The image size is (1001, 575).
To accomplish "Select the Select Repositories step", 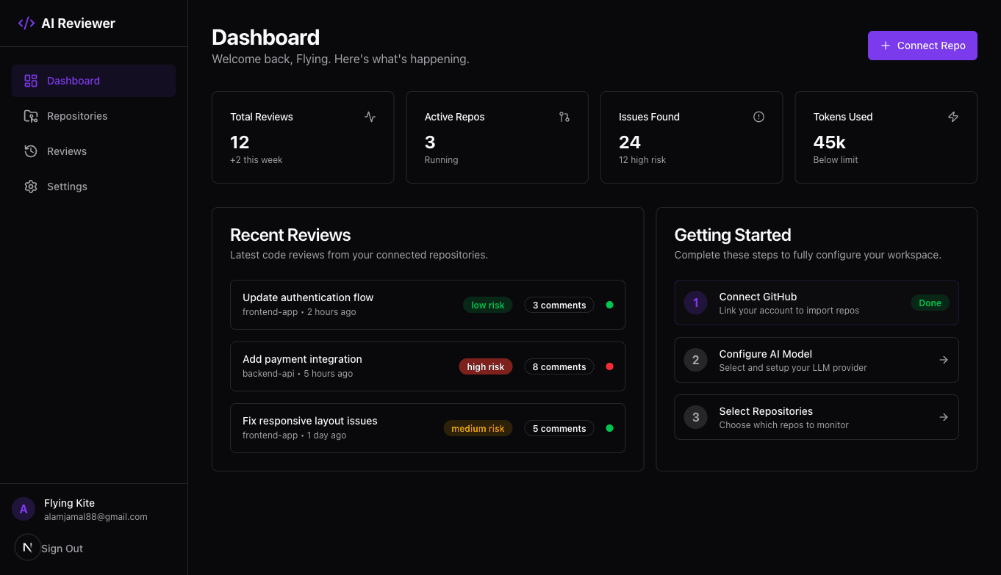I will [x=817, y=417].
